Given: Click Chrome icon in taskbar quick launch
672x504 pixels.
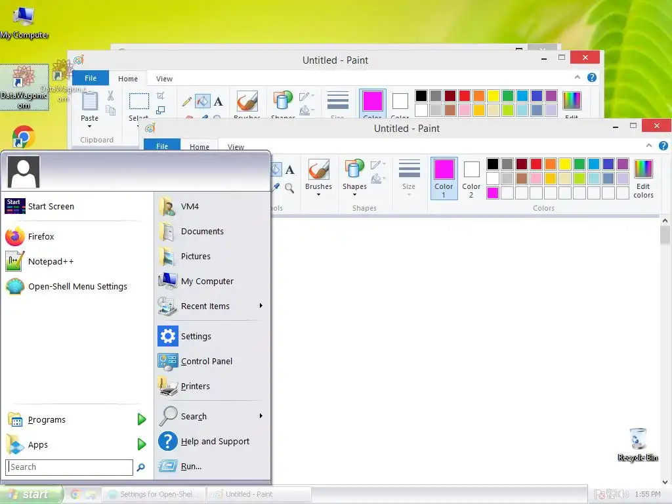Looking at the screenshot, I should 75,494.
